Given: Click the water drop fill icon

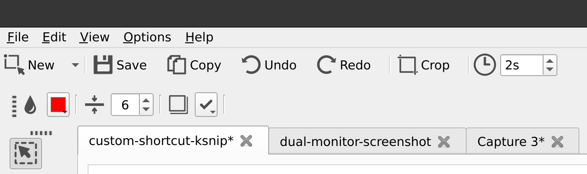Looking at the screenshot, I should click(x=30, y=105).
